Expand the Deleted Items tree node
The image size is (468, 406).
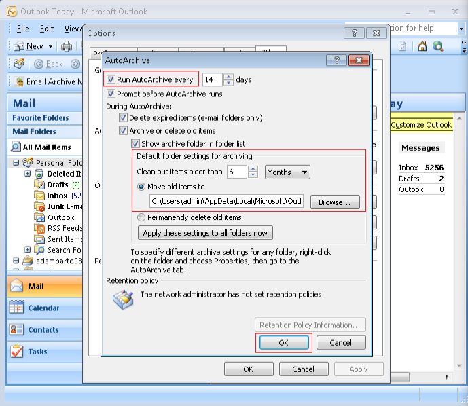click(x=27, y=173)
